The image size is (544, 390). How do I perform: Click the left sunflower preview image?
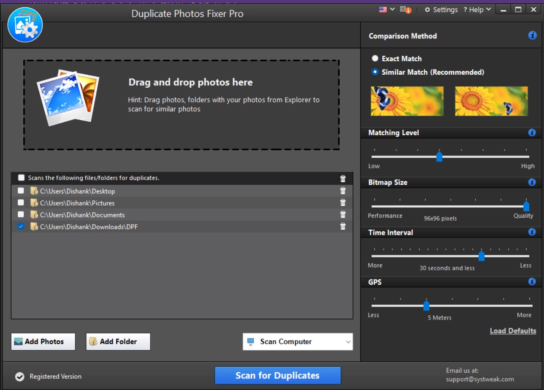(406, 101)
